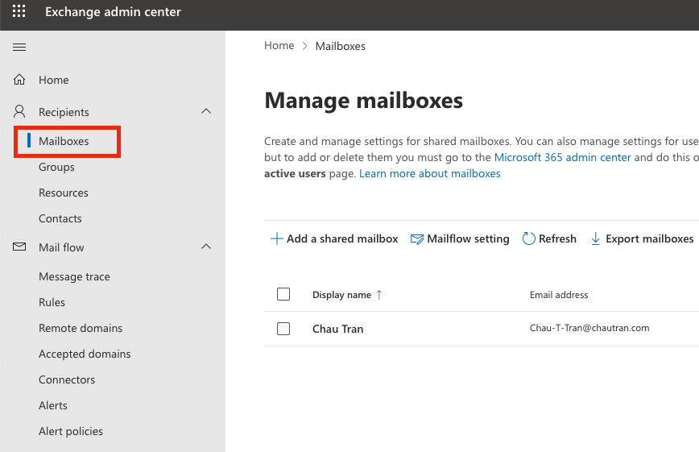The image size is (699, 452).
Task: Open Remote domains page
Action: (x=81, y=328)
